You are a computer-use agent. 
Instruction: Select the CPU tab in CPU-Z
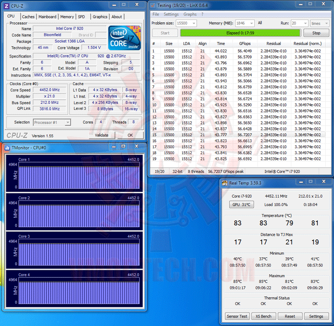11,16
